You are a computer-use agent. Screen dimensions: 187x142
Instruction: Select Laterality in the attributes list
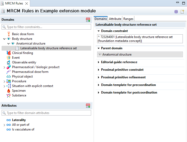click(x=19, y=120)
